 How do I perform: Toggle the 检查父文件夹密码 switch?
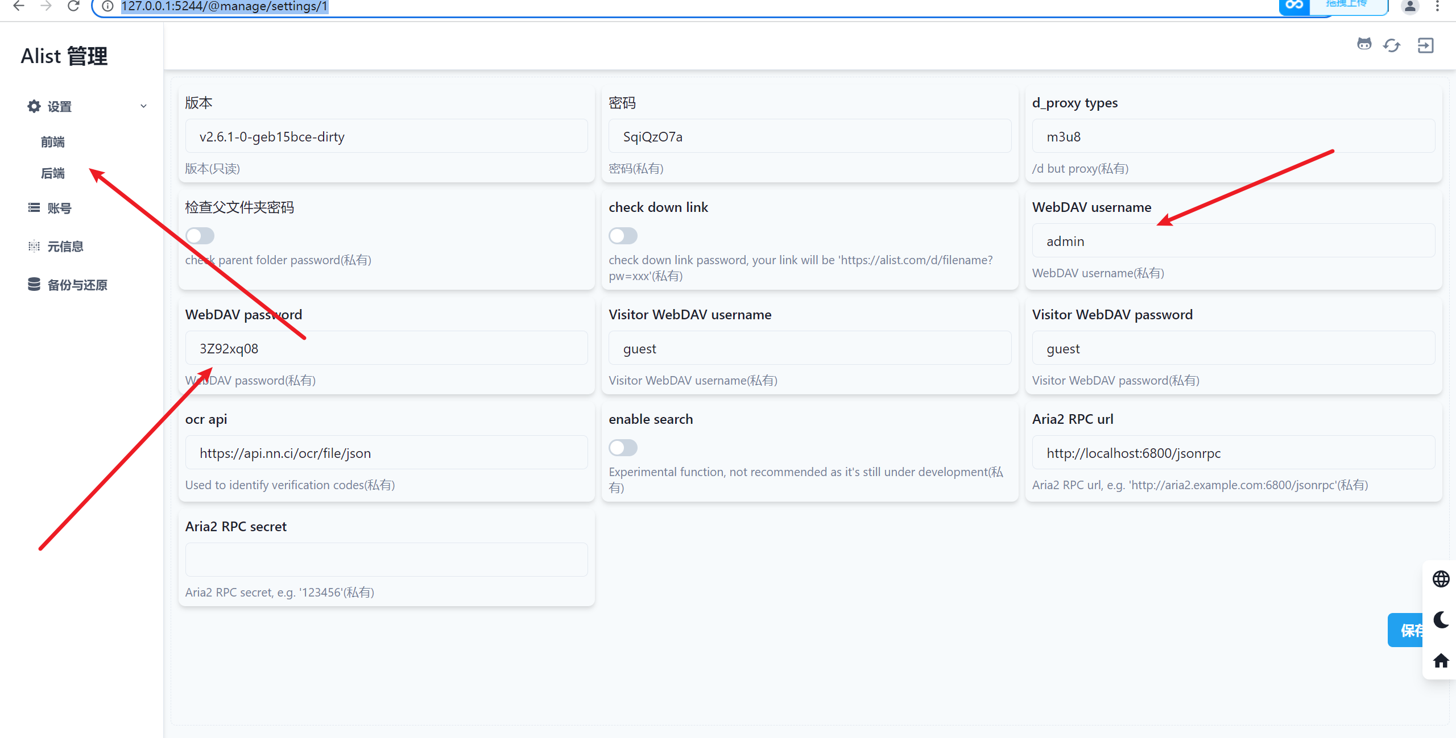click(200, 235)
